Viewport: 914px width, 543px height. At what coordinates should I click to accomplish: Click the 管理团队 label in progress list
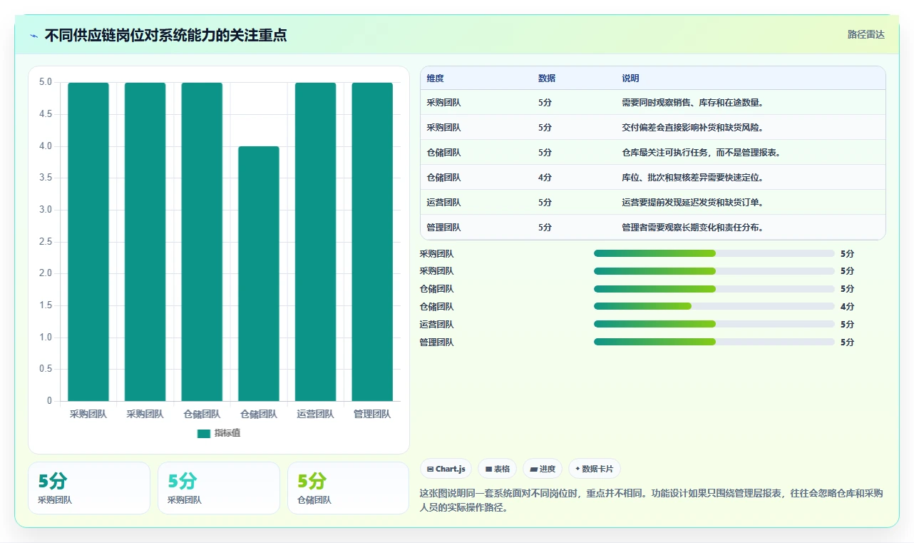click(x=437, y=342)
